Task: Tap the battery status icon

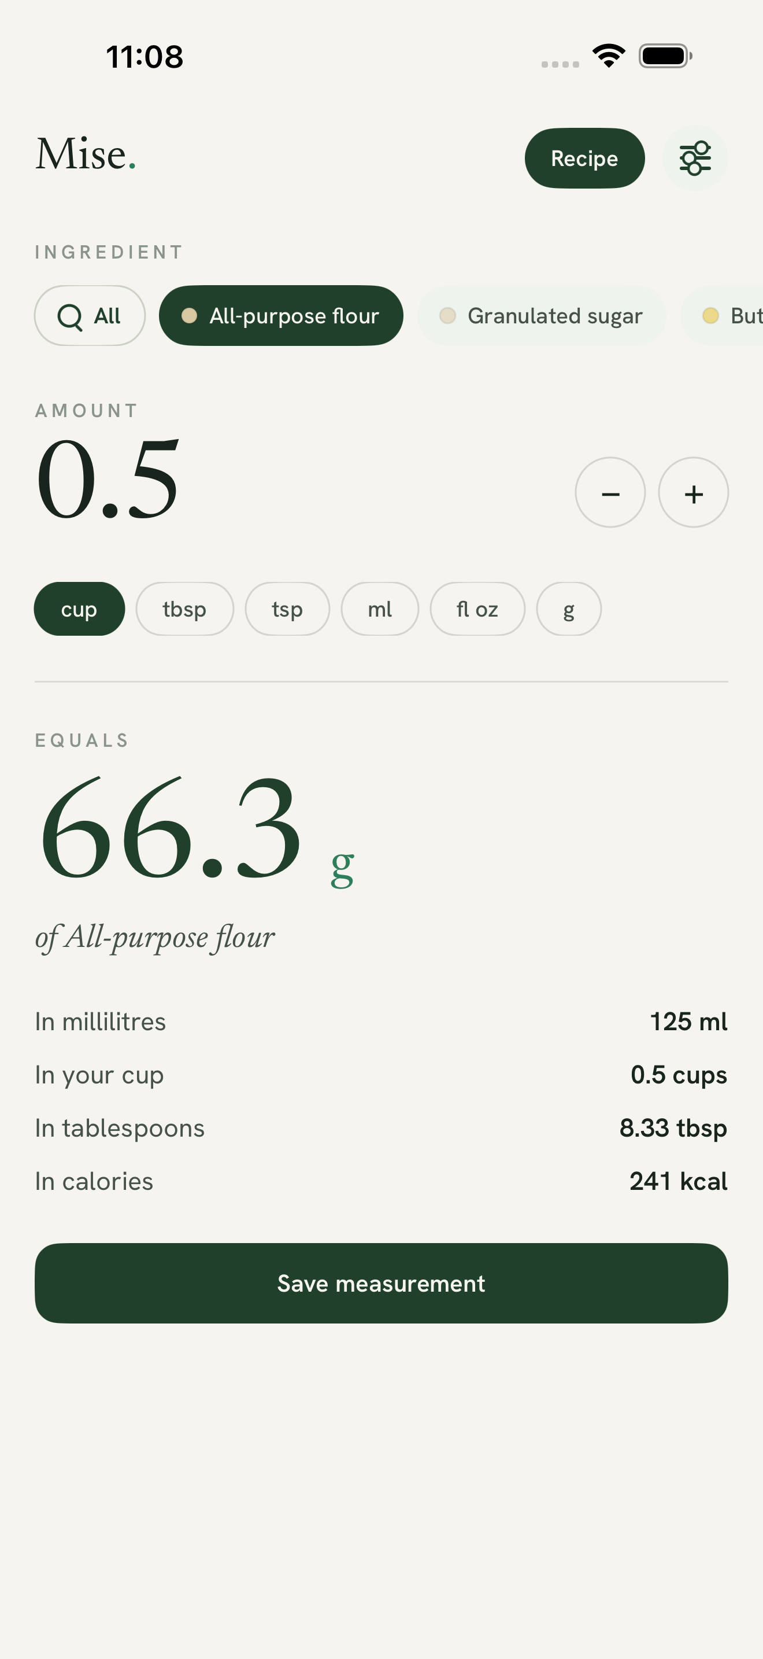Action: 665,56
